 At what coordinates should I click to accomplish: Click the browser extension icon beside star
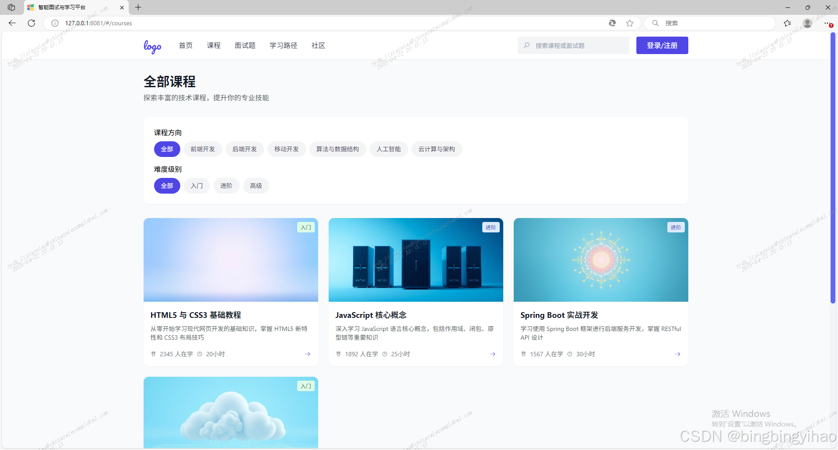[612, 23]
